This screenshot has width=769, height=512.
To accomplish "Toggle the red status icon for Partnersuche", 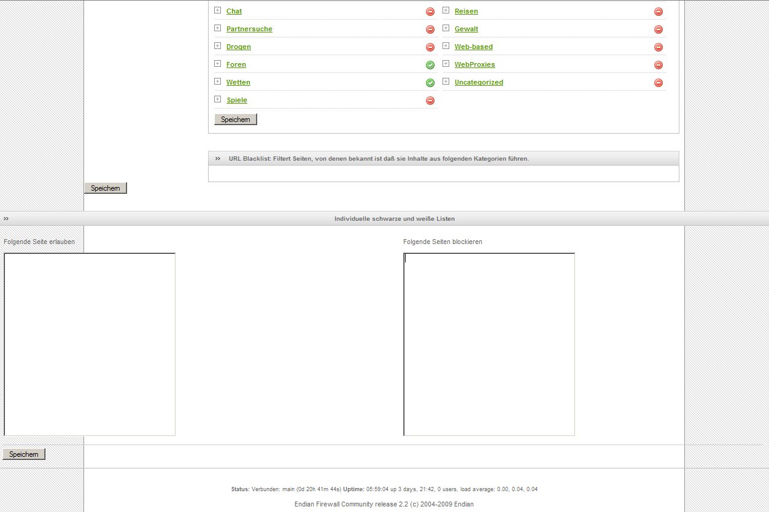I will coord(430,29).
